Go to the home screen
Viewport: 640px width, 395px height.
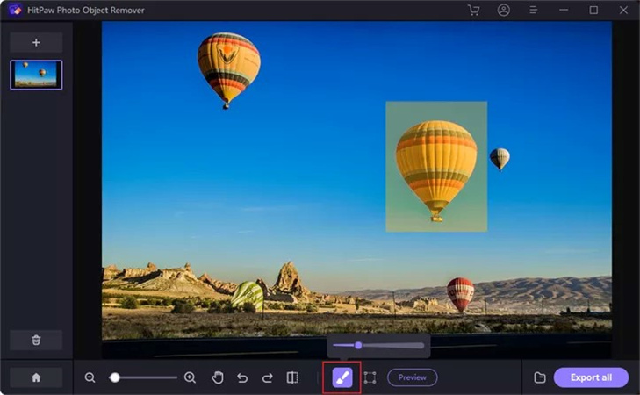36,377
